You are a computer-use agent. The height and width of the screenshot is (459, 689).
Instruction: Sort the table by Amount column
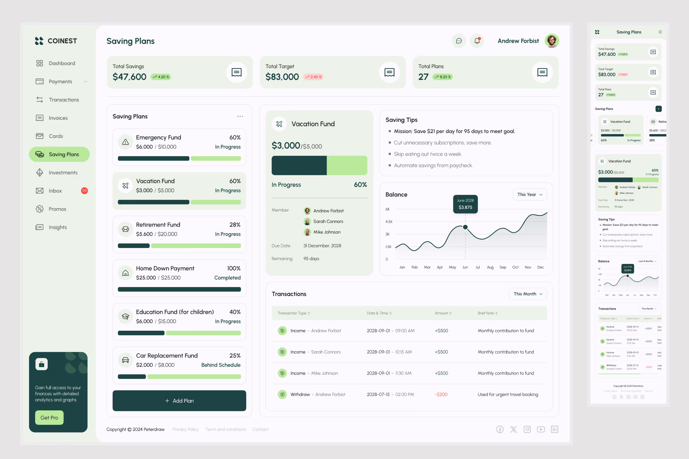443,313
